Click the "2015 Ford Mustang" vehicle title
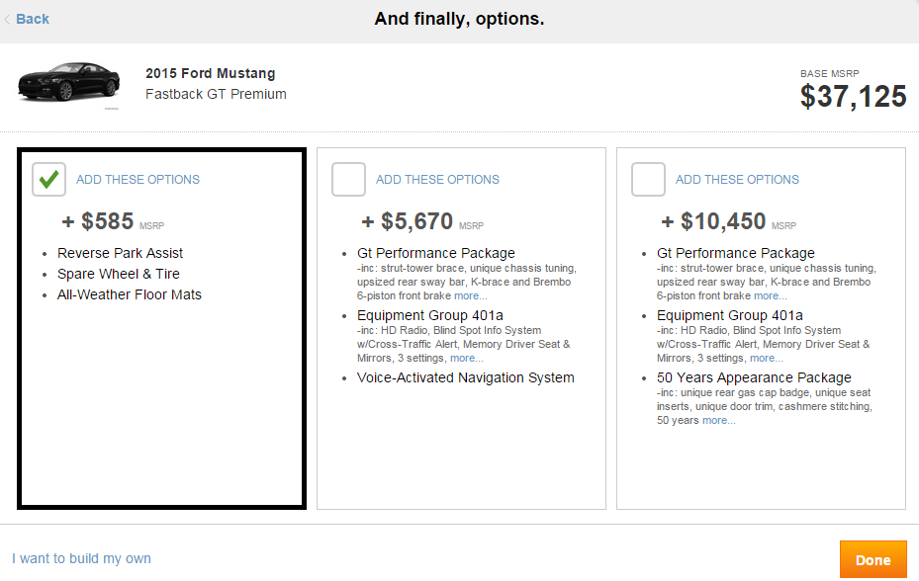Image resolution: width=919 pixels, height=581 pixels. tap(210, 73)
